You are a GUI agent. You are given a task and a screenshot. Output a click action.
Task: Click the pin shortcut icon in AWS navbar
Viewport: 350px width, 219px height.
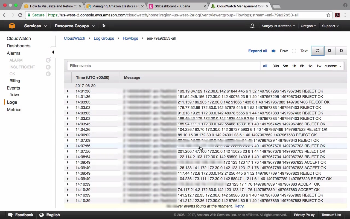104,26
